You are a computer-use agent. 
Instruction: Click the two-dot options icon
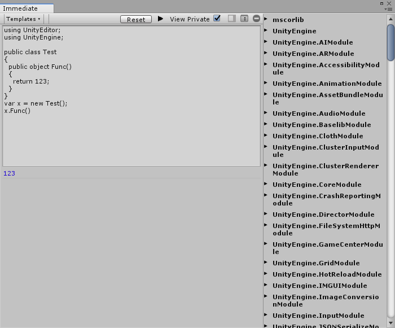244,19
